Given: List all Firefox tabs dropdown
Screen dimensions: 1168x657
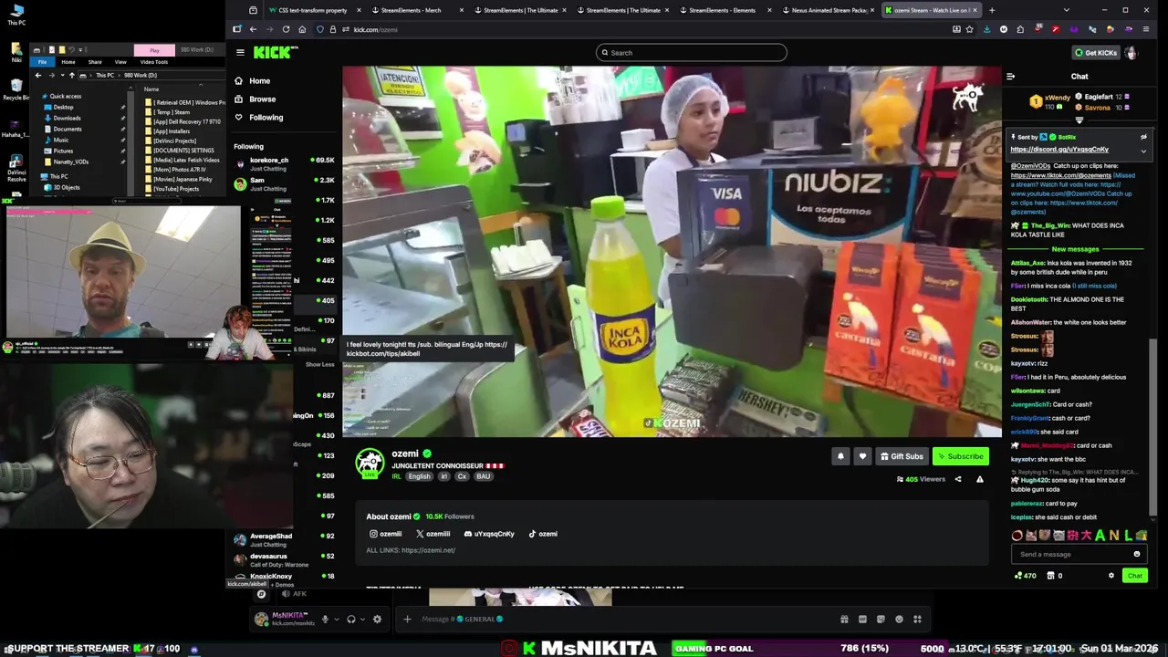Looking at the screenshot, I should [1066, 10].
